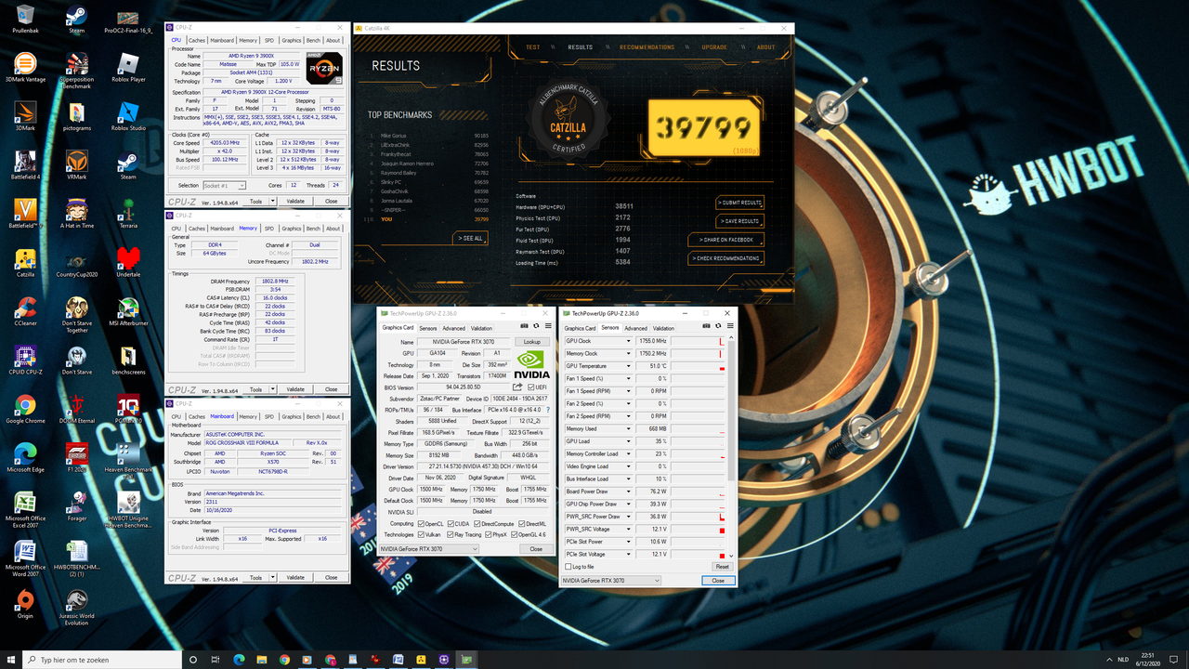
Task: Open UPGRADE tab in Catzilla
Action: [x=714, y=47]
